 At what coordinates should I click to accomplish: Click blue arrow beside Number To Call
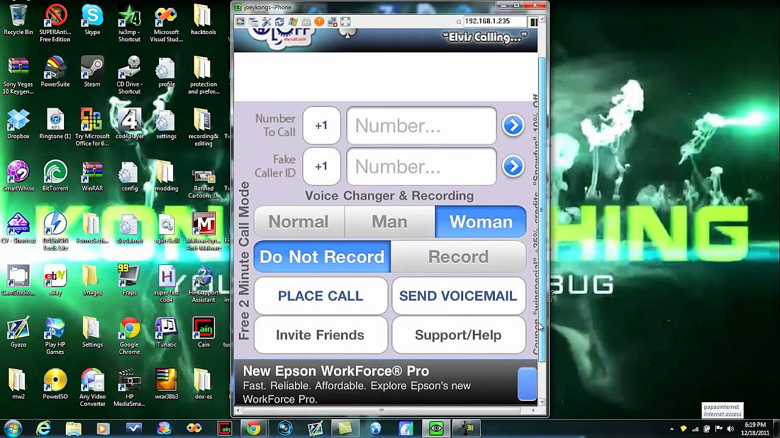pos(513,125)
